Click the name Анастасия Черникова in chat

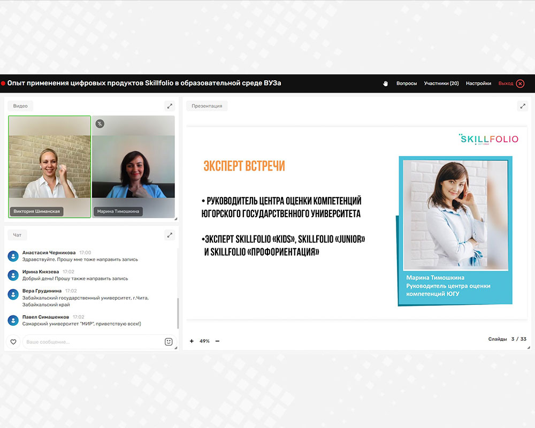click(49, 253)
